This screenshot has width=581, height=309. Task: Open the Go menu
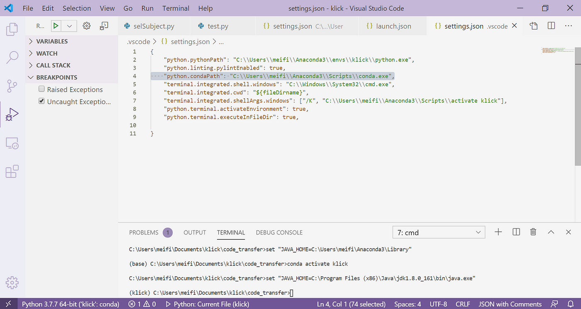click(x=128, y=8)
